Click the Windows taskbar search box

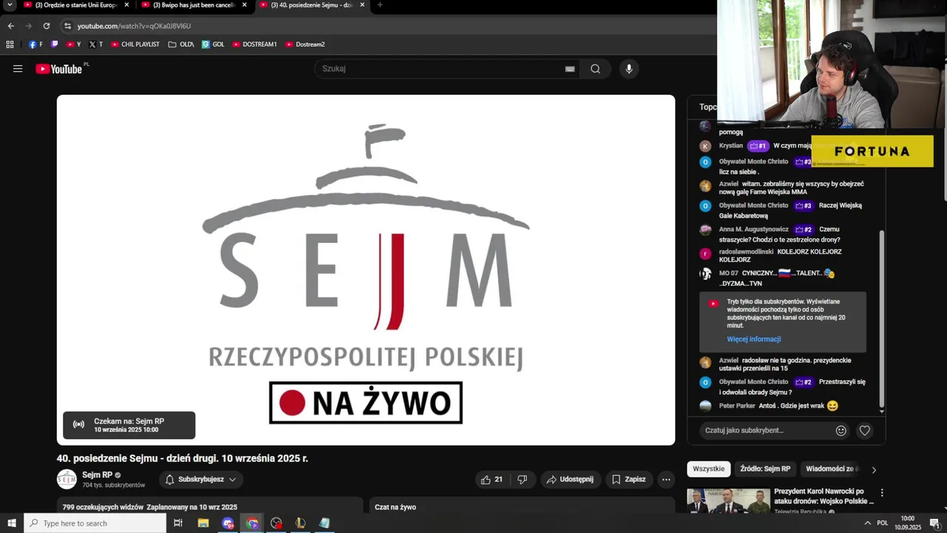pyautogui.click(x=95, y=523)
